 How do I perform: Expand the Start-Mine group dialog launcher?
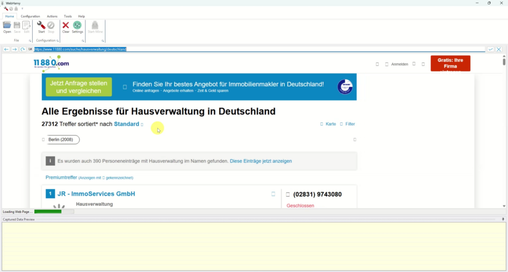[103, 41]
